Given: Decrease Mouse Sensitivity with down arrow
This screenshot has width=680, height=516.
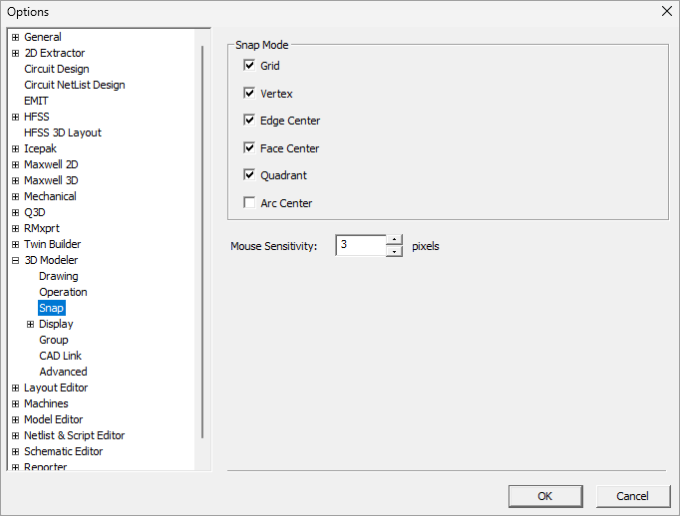Looking at the screenshot, I should (394, 251).
